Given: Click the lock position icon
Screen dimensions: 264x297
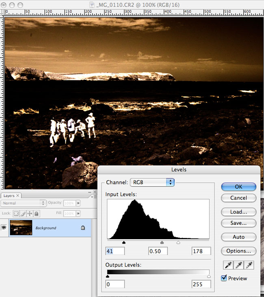Looking at the screenshot, I should [x=30, y=213].
